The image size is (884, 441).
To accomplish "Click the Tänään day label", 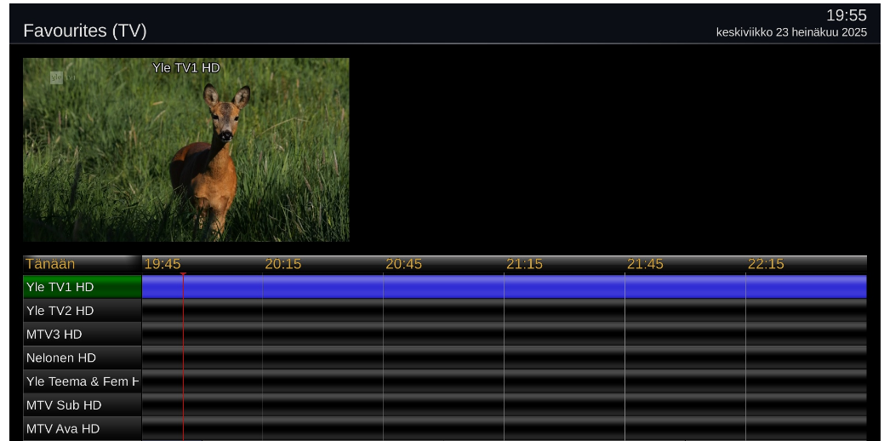I will click(x=50, y=264).
